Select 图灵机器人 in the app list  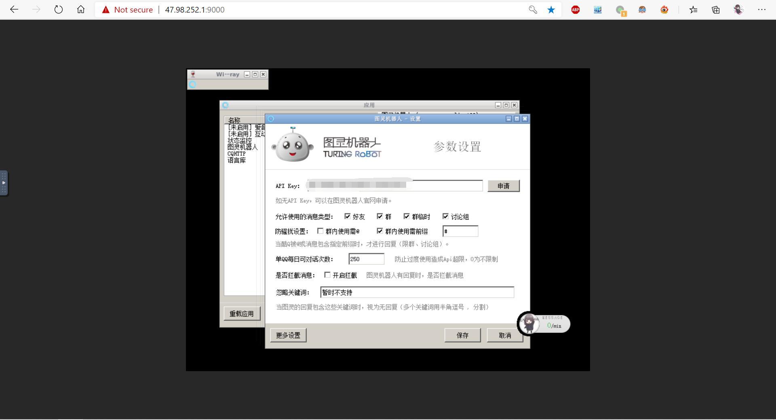click(242, 147)
